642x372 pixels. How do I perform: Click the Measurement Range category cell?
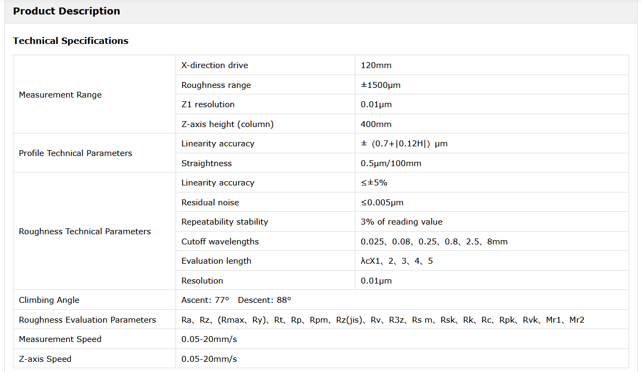pyautogui.click(x=60, y=95)
